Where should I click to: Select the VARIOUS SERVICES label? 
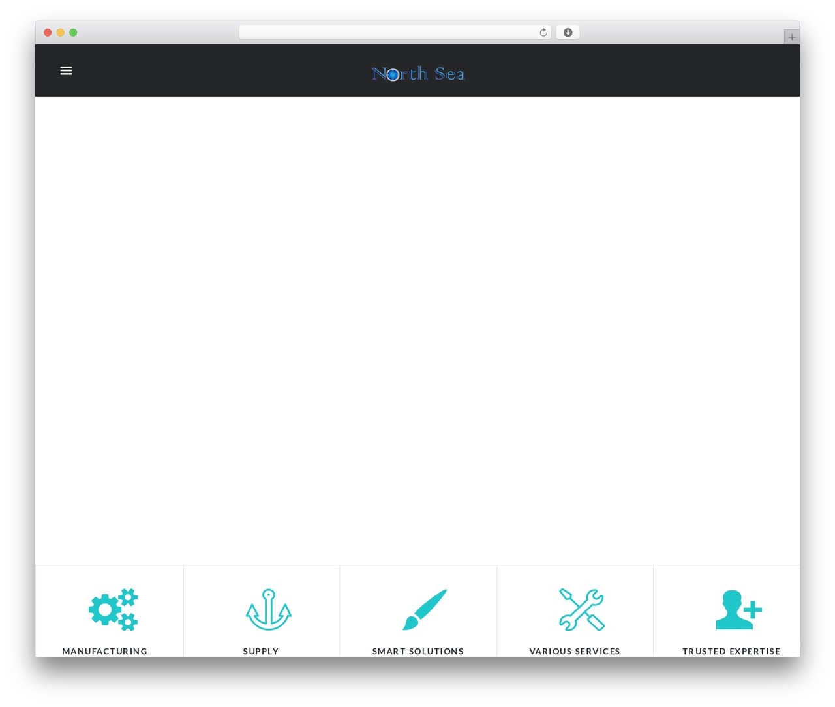pos(575,651)
